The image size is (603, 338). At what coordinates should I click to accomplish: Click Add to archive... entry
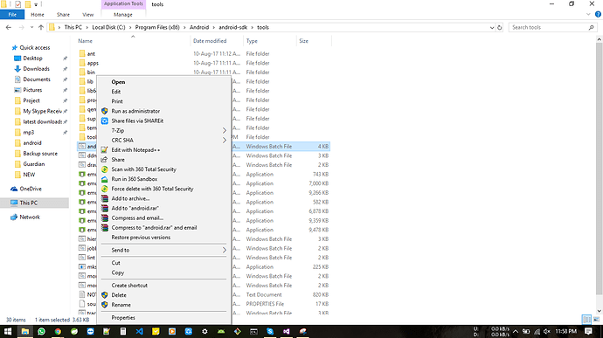point(130,198)
